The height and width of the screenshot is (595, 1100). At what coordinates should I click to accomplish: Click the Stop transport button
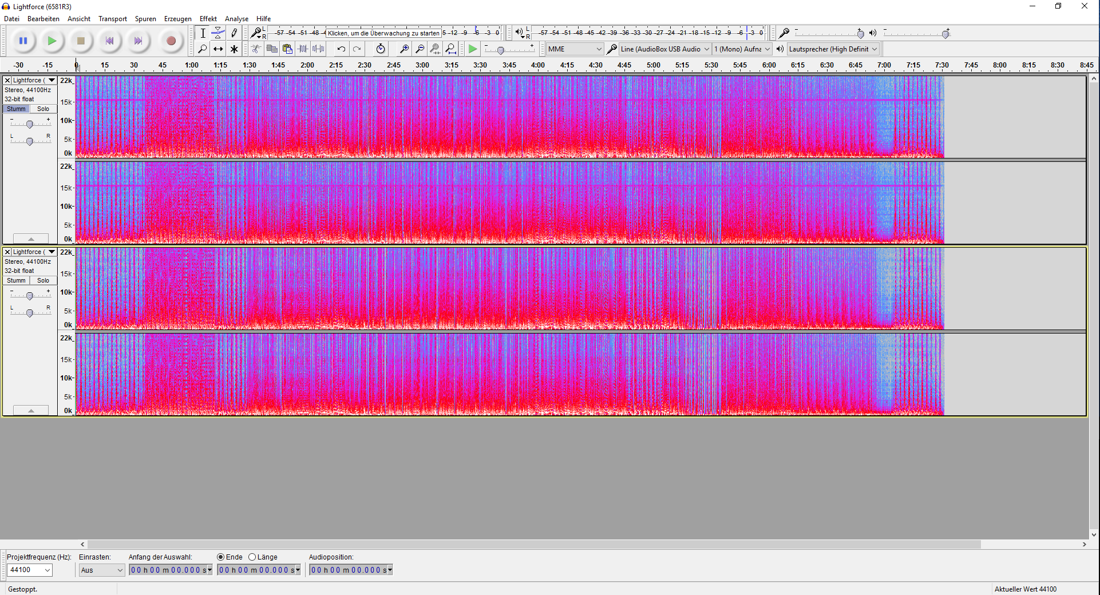(x=81, y=41)
